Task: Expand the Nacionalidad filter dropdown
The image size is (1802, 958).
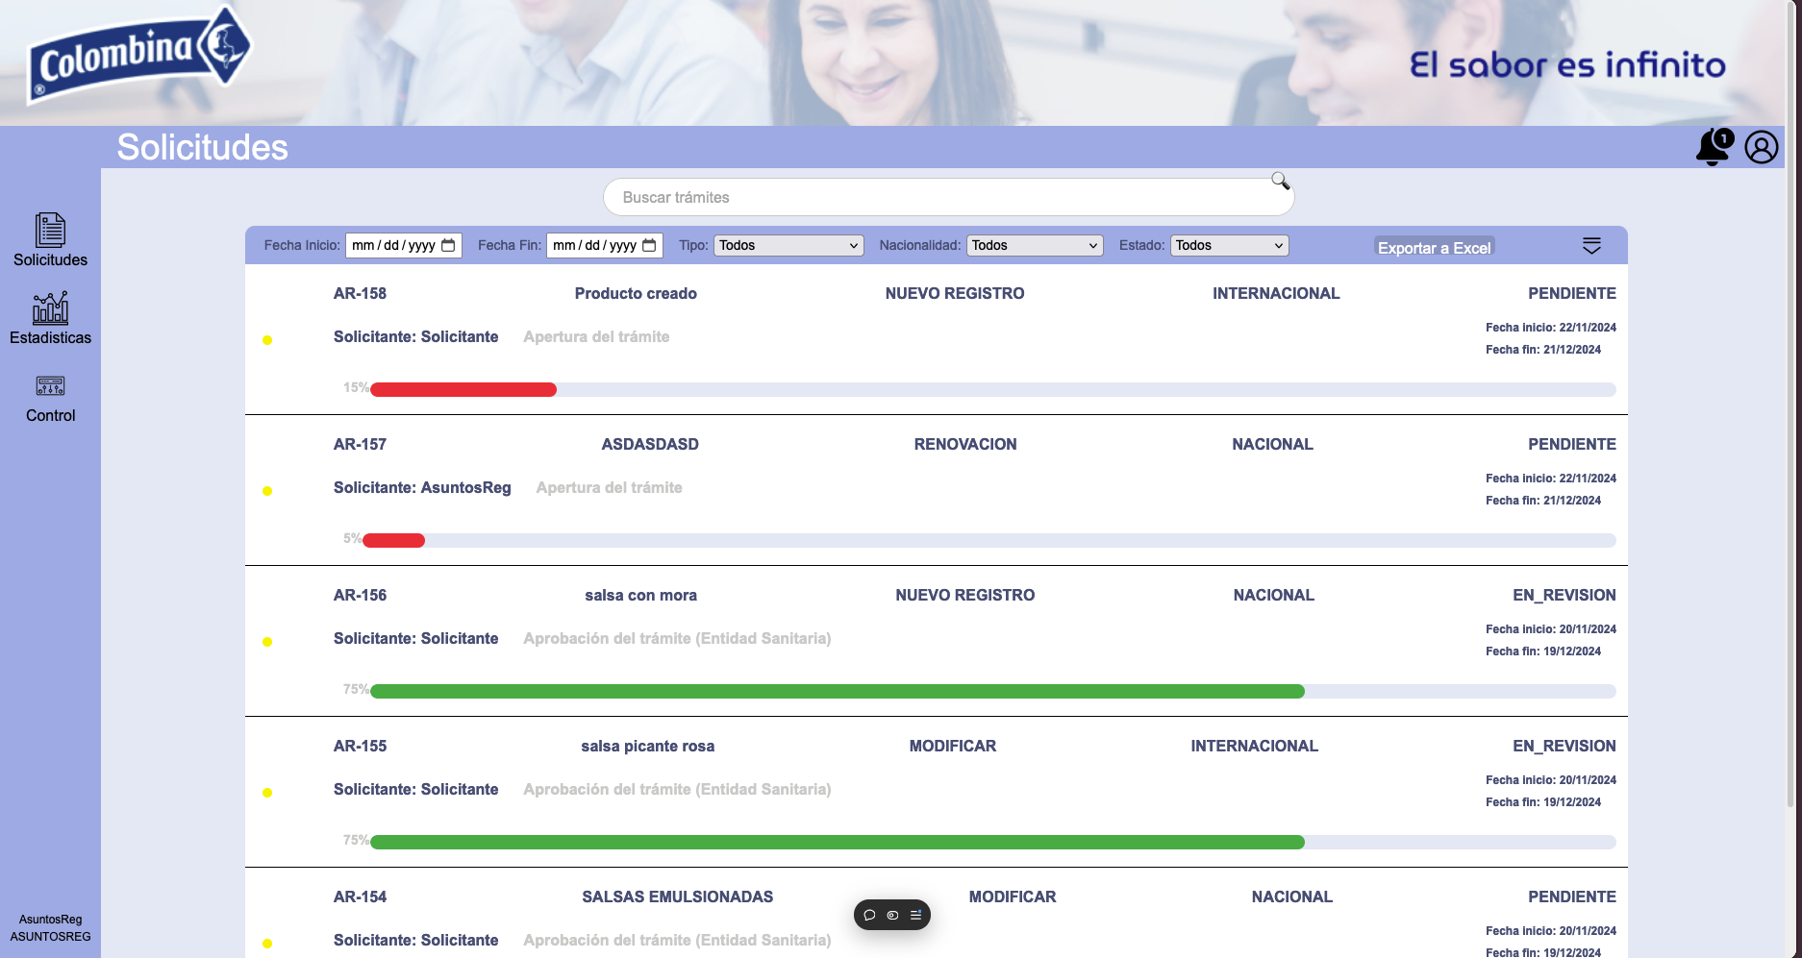Action: coord(1034,245)
